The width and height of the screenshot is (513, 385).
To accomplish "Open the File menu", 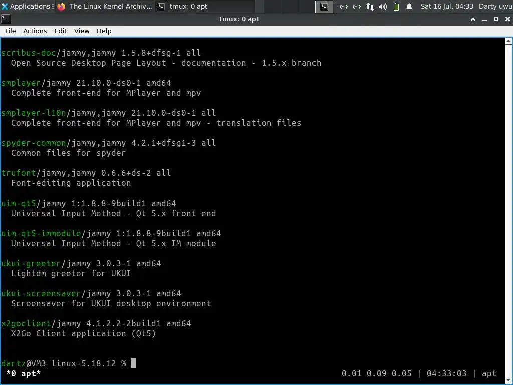I will point(10,31).
